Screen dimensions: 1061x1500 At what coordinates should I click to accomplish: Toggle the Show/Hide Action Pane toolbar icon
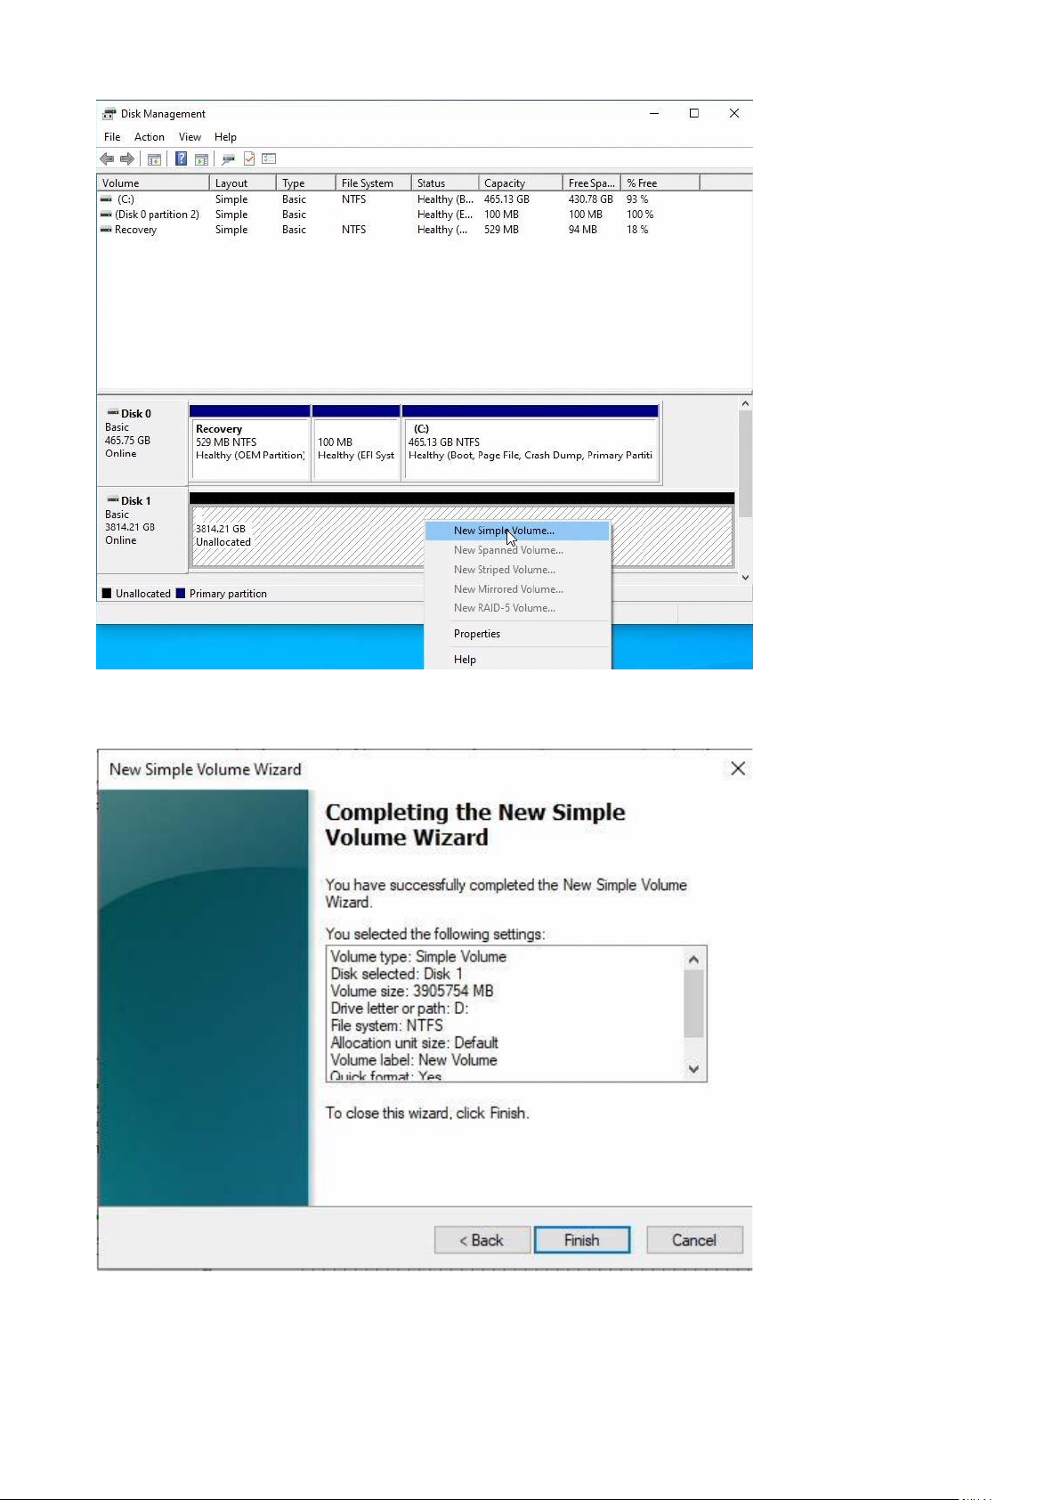pos(202,159)
